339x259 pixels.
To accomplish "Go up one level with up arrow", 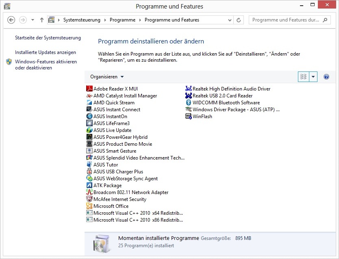I will tap(42, 20).
